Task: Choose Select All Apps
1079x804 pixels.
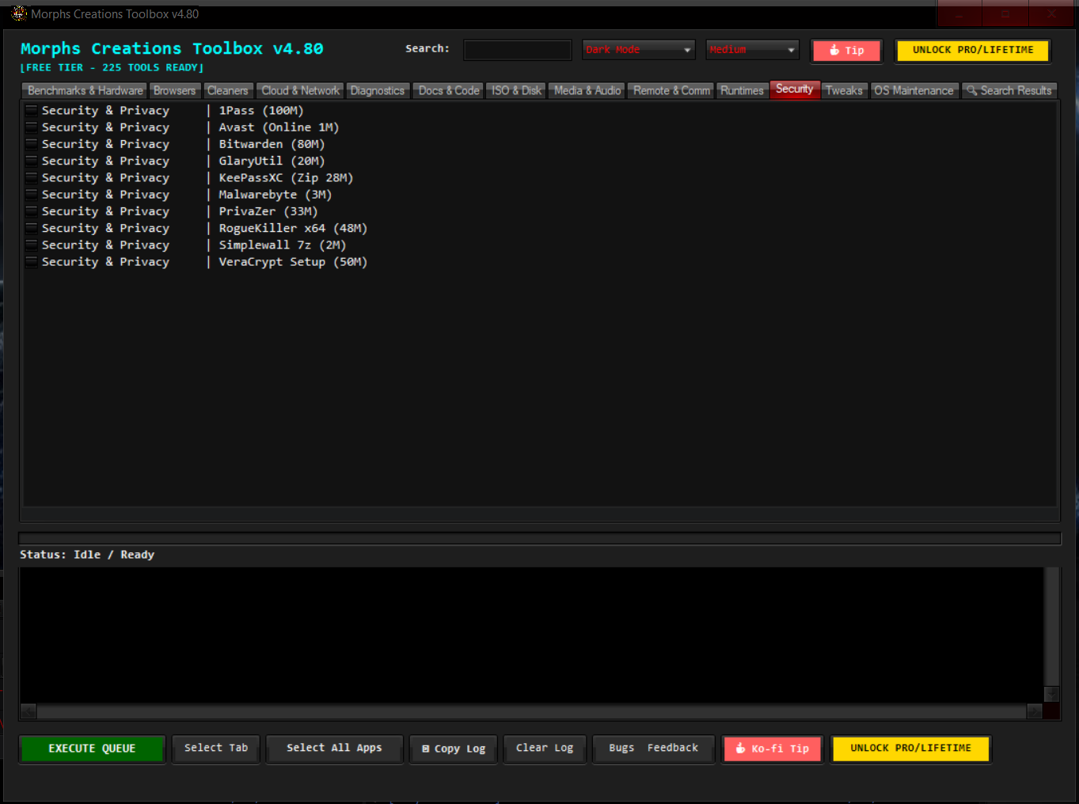Action: tap(334, 749)
